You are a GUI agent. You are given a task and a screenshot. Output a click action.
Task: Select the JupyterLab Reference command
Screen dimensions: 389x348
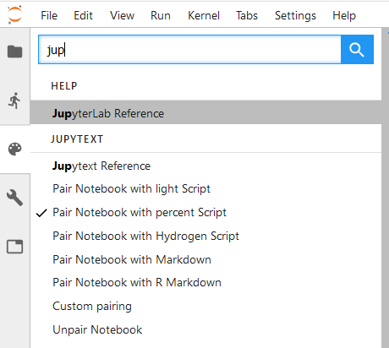click(x=205, y=113)
